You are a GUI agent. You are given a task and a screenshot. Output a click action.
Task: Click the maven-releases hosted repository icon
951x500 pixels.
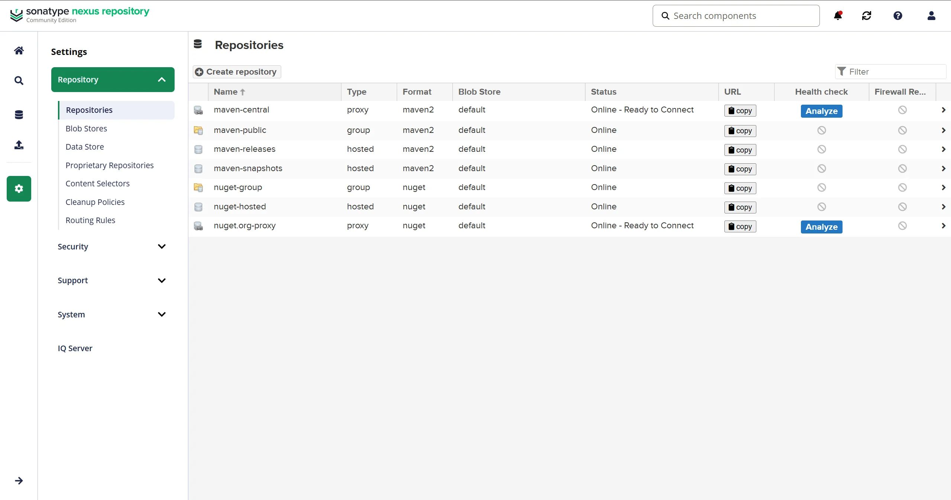coord(198,149)
